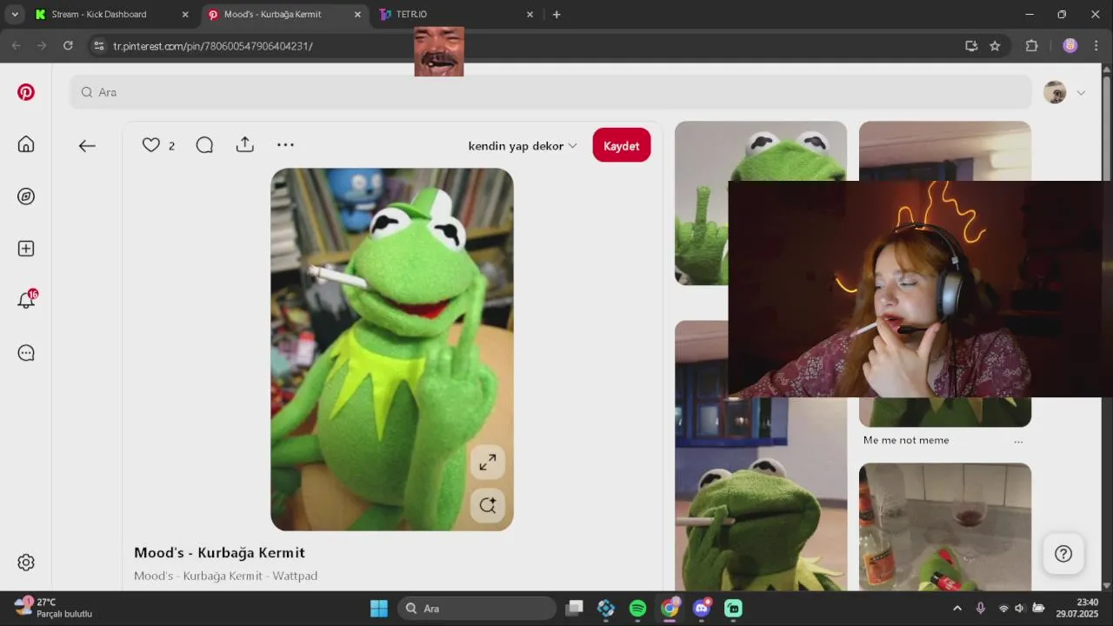Show hidden system tray icons
Screen dimensions: 1113x626
point(957,609)
